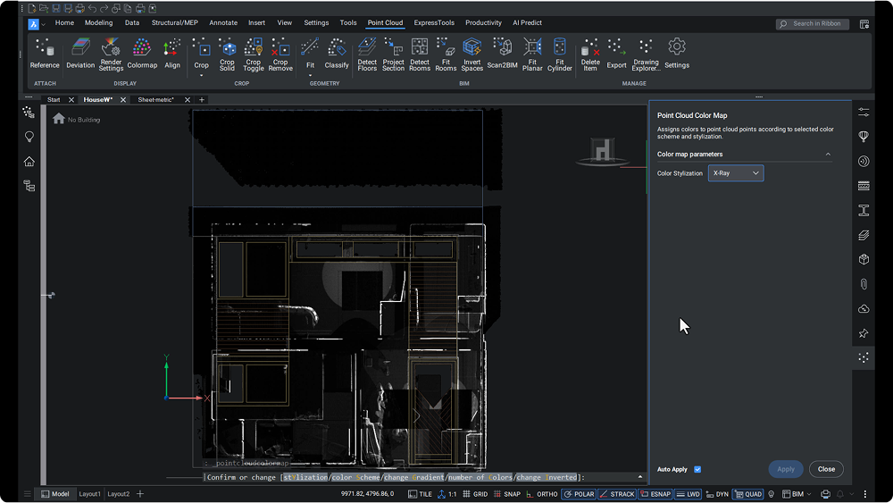Switch to the Structural/MEP ribbon tab
This screenshot has height=503, width=893.
coord(176,23)
